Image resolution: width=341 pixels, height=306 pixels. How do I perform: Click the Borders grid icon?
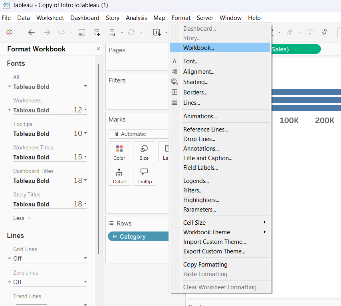[174, 92]
